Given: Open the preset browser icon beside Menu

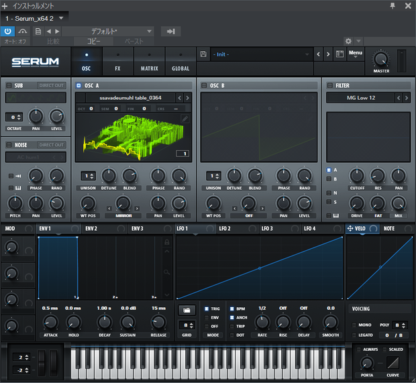Looking at the screenshot, I should pyautogui.click(x=340, y=54).
